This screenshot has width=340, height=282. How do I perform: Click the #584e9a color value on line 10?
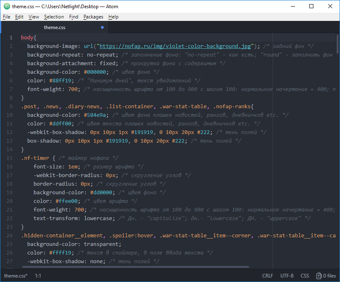point(96,115)
